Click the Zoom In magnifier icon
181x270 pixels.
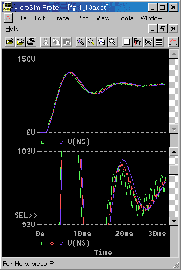click(81, 41)
